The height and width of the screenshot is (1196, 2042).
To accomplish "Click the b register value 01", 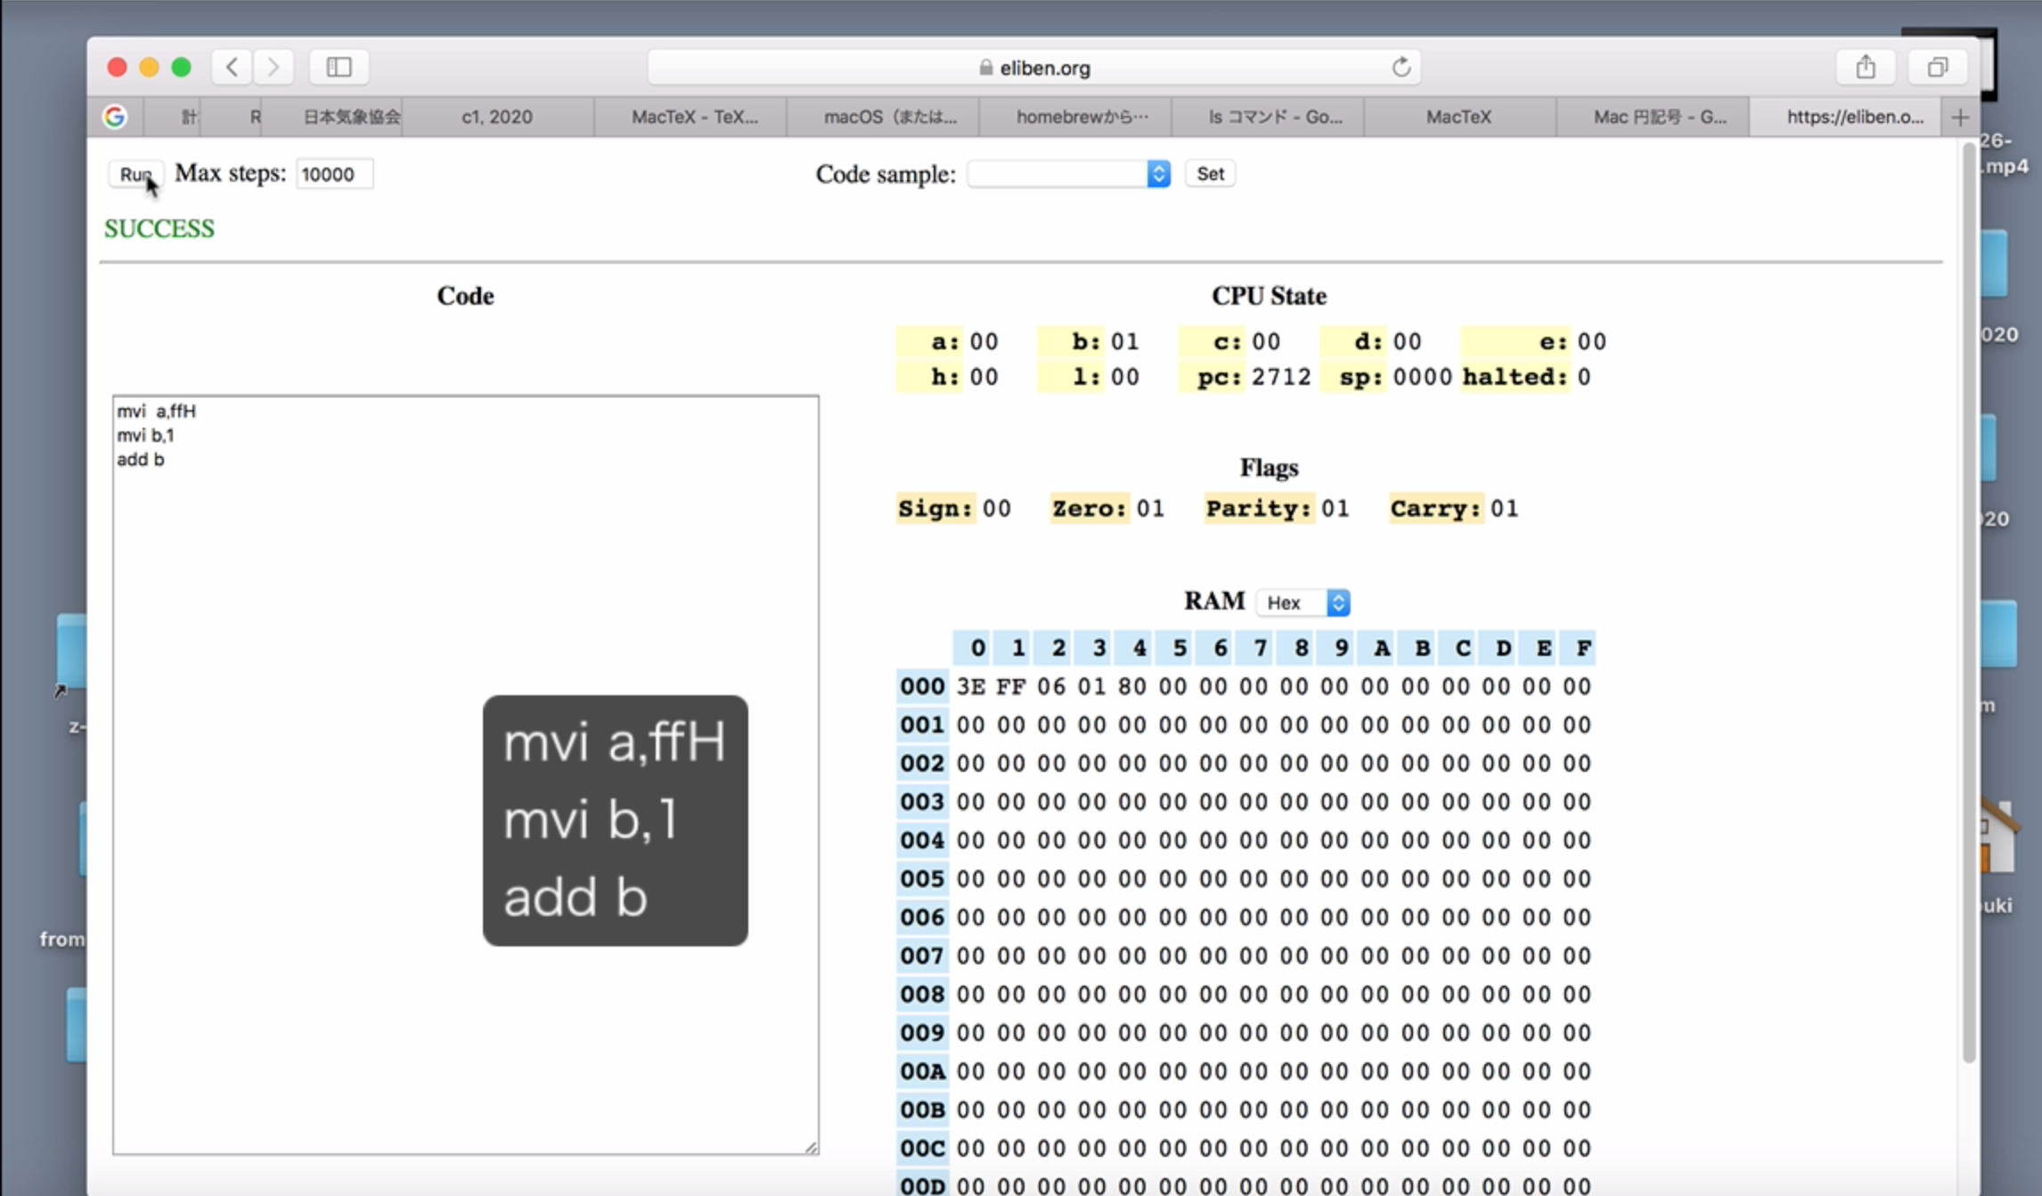I will click(x=1125, y=341).
